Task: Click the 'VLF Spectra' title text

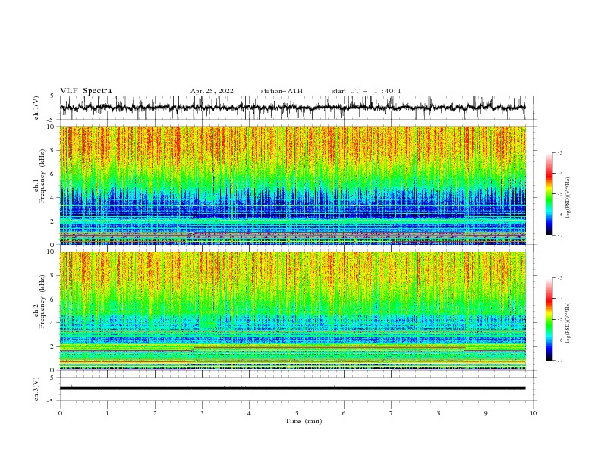Action: [x=86, y=91]
